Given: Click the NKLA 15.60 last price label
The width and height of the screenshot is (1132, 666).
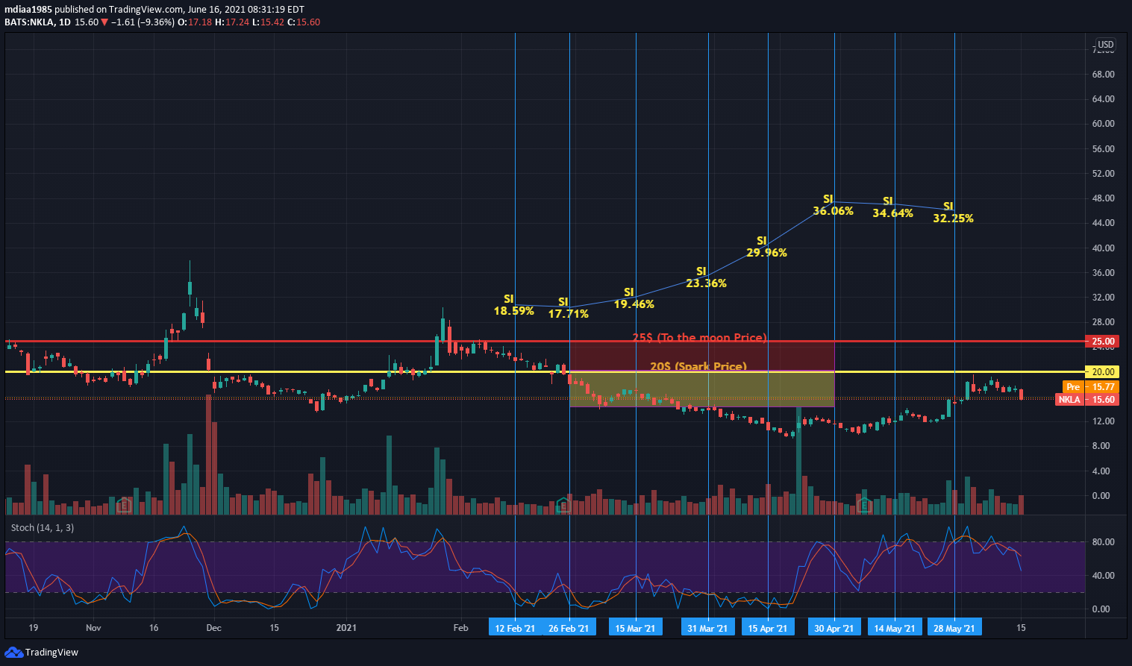Looking at the screenshot, I should 1087,400.
